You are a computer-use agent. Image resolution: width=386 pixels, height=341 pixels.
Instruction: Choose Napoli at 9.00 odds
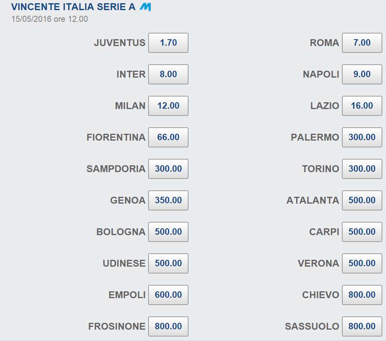[x=362, y=74]
